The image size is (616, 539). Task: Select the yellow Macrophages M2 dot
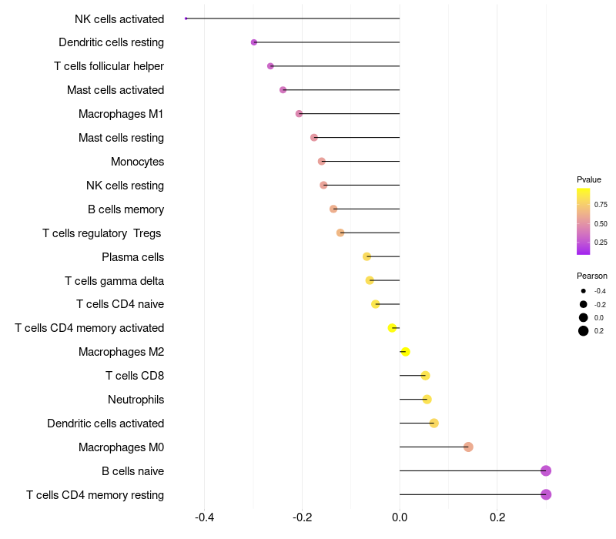405,352
